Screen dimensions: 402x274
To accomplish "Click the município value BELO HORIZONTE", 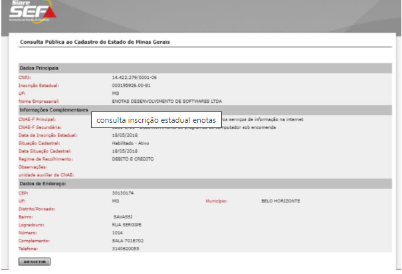I will pos(280,200).
